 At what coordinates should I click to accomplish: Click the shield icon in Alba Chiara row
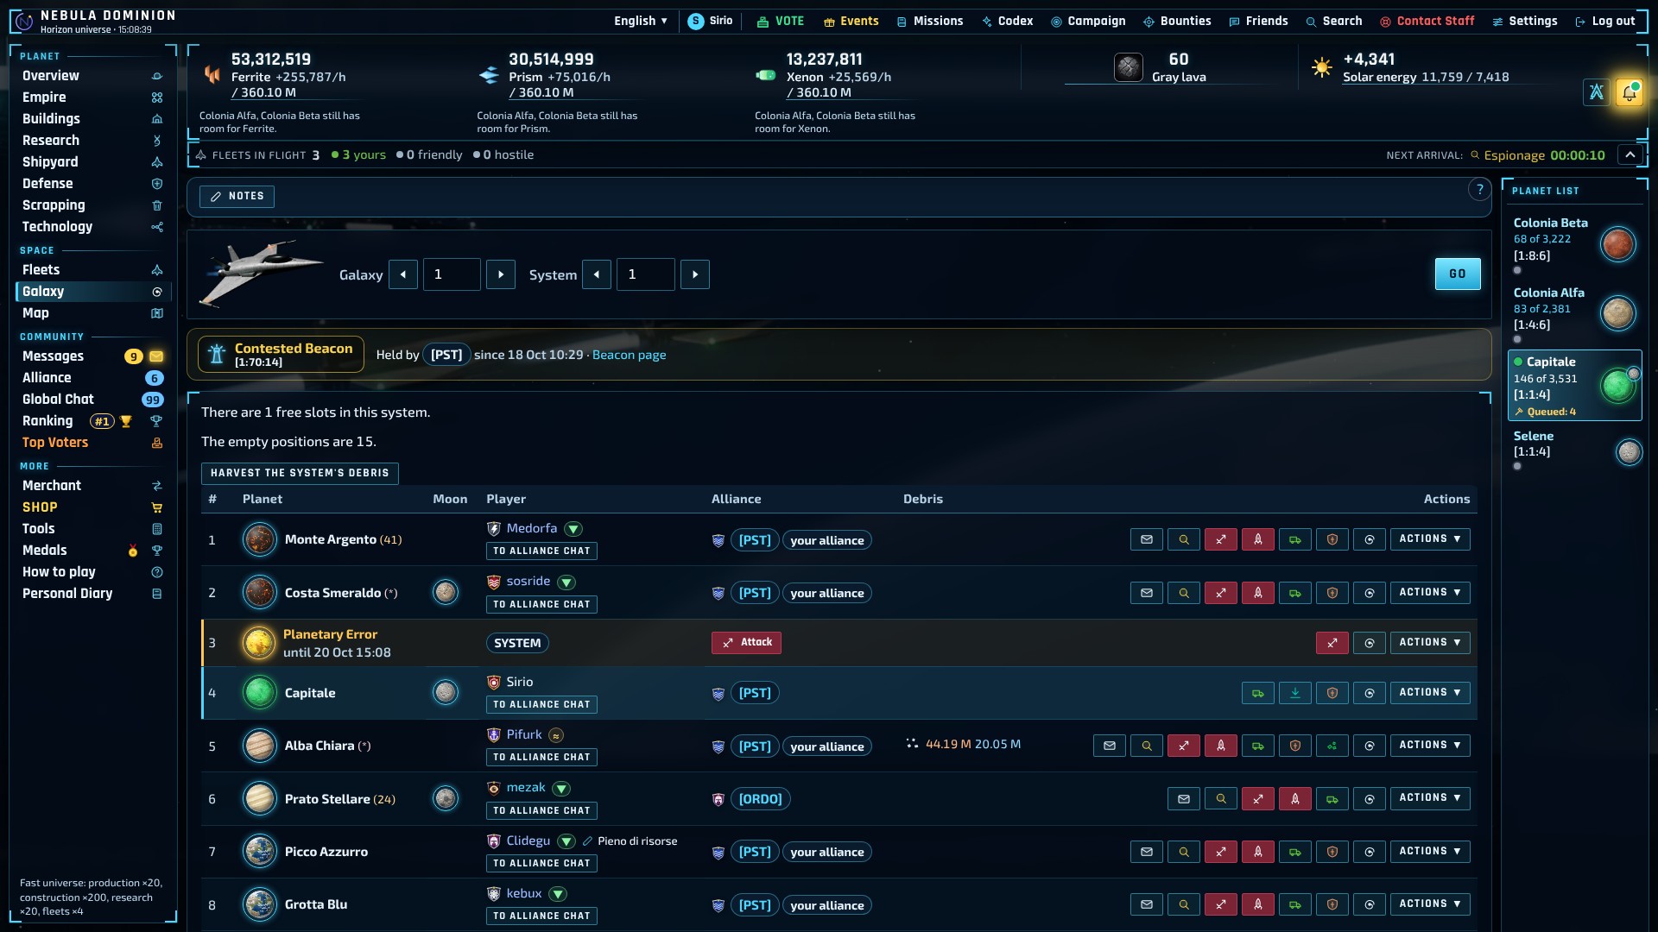coord(1295,746)
